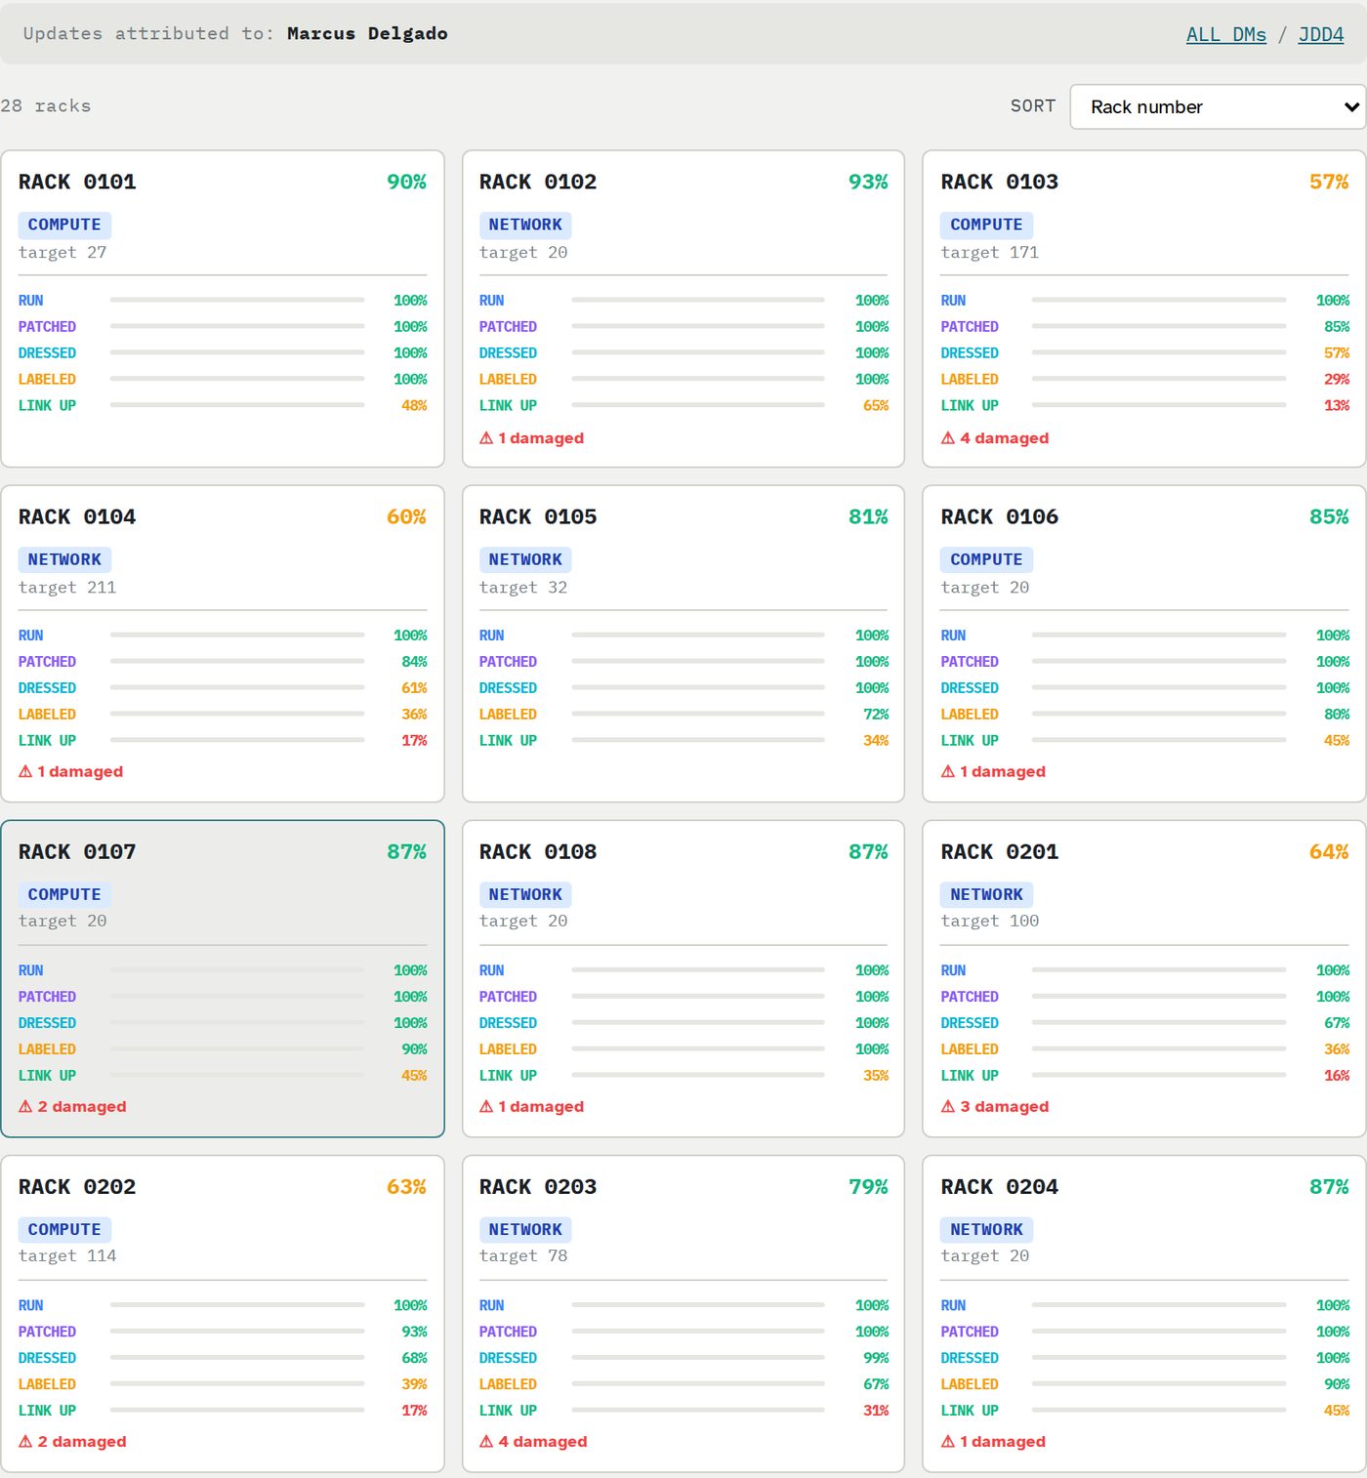Image resolution: width=1367 pixels, height=1478 pixels.
Task: Click the DRESSED label on RACK 0105
Action: 508,687
